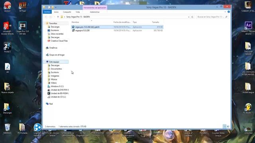Select the image file starting 12468261 on desktop
255x143 pixels.
248,7
